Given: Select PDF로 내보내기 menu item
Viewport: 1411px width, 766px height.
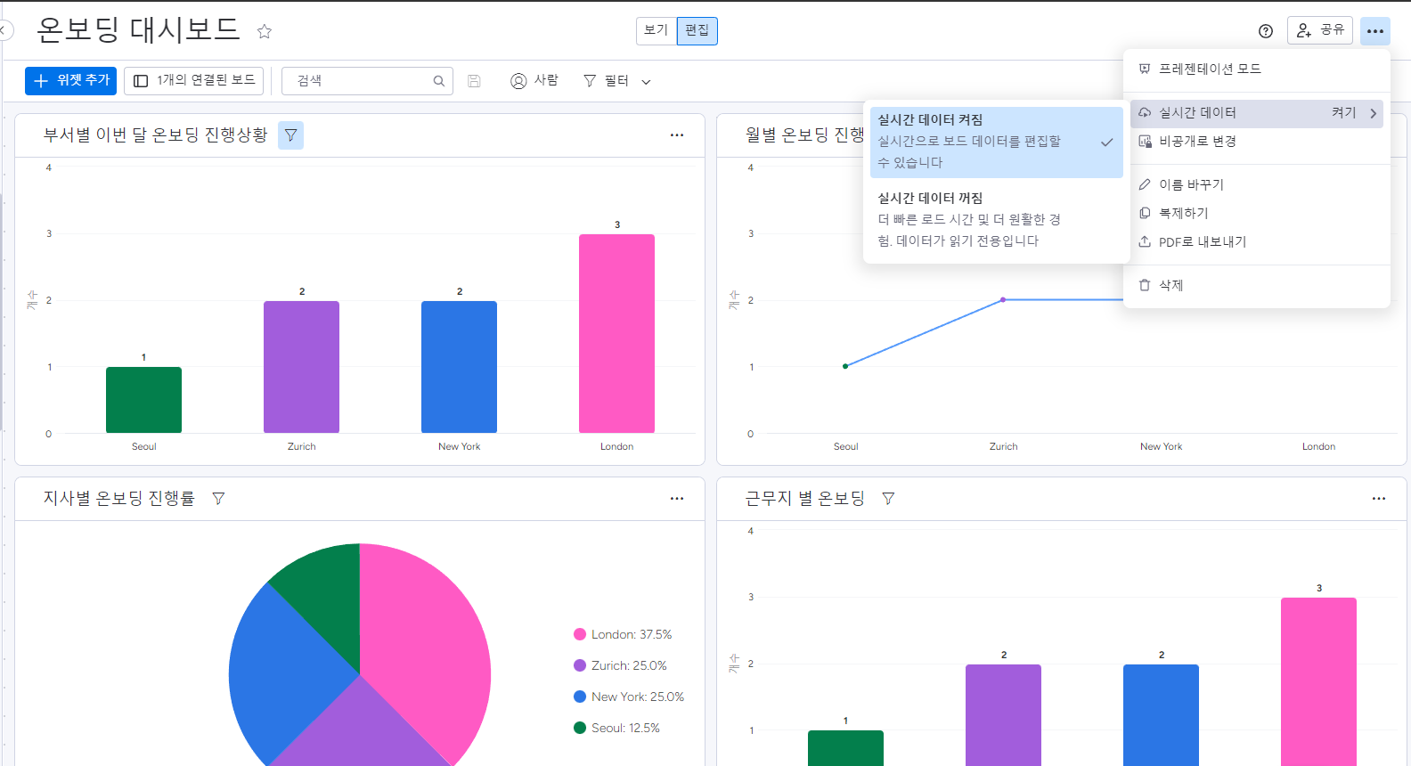Looking at the screenshot, I should click(x=1257, y=242).
